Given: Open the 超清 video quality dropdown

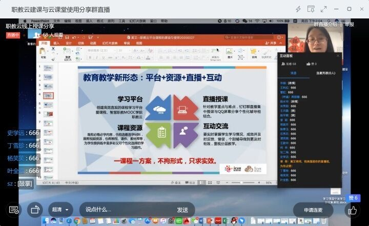Looking at the screenshot, I should click(61, 210).
